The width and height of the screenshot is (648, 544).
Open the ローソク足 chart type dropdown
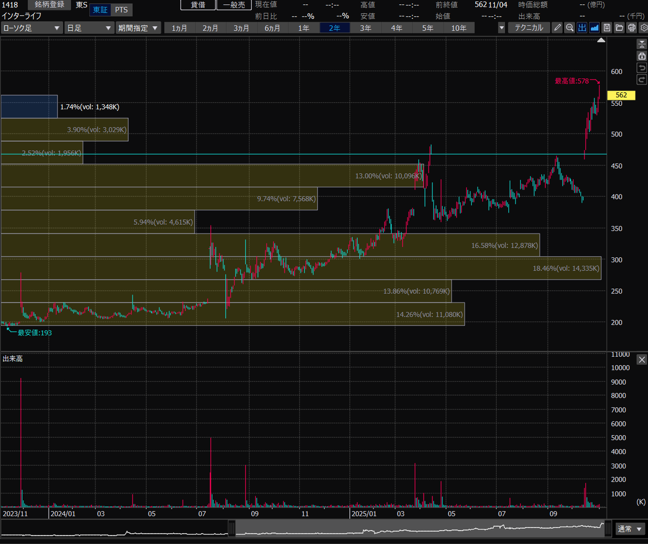pos(31,28)
